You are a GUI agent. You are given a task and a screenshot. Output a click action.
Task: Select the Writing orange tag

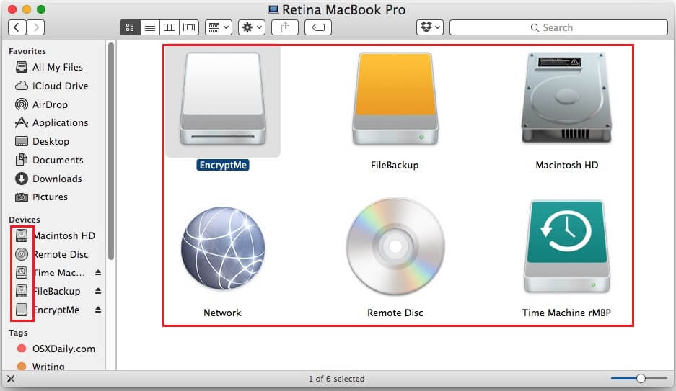pyautogui.click(x=41, y=367)
